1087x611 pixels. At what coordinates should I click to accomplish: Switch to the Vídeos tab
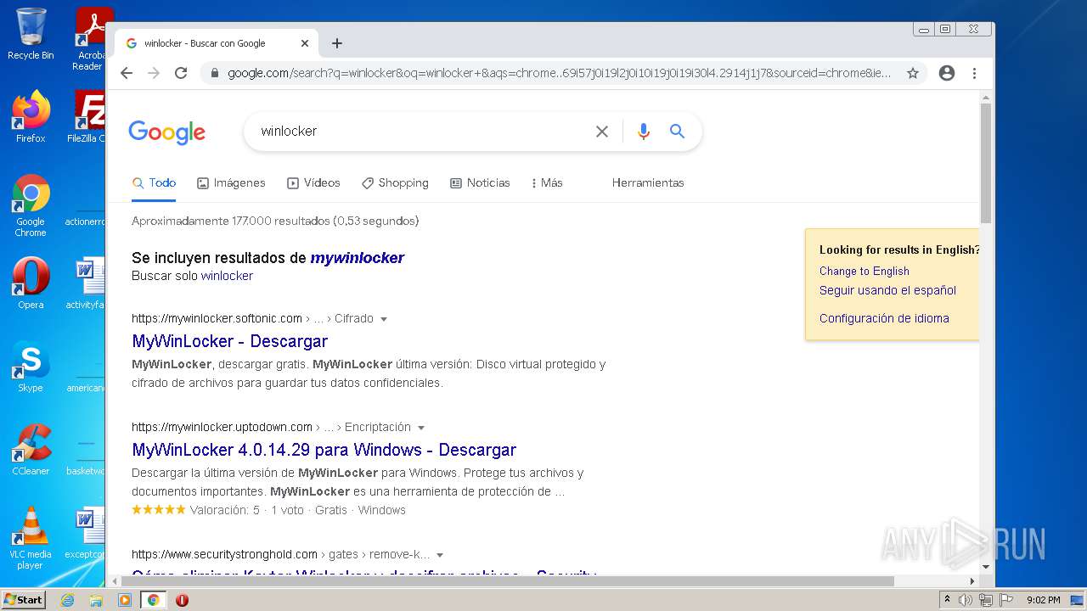click(313, 182)
